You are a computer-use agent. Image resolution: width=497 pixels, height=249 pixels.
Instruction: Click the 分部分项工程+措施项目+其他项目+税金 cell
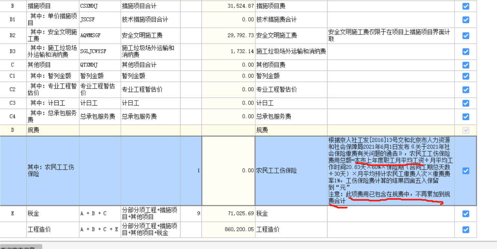[x=151, y=230]
